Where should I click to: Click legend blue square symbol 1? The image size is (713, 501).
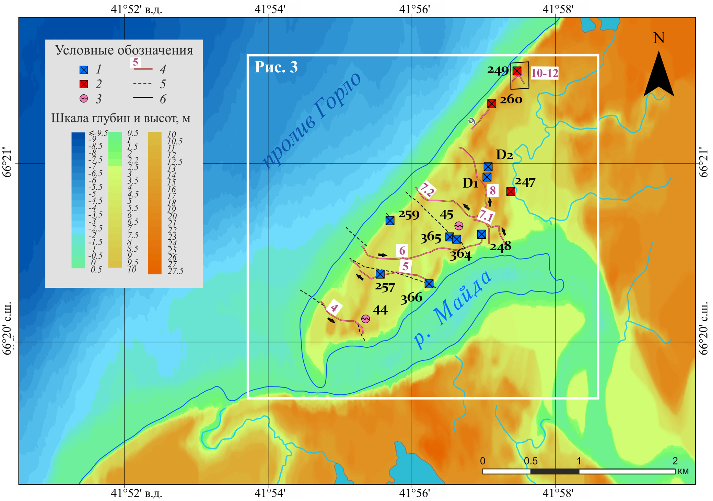tap(84, 70)
